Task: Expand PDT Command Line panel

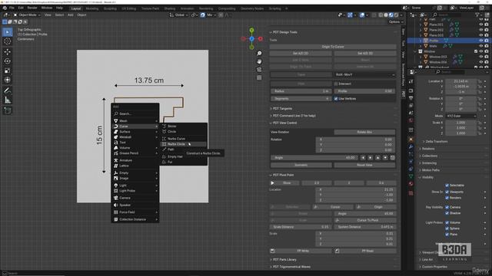Action: 293,116
